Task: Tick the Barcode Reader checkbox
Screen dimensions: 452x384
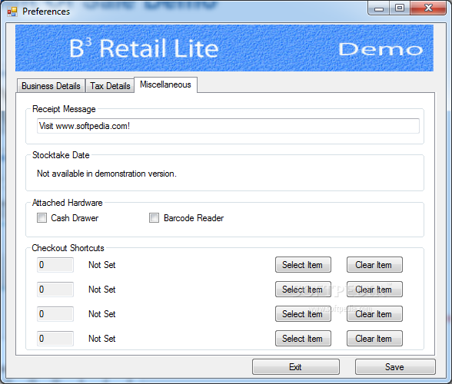Action: [x=154, y=218]
